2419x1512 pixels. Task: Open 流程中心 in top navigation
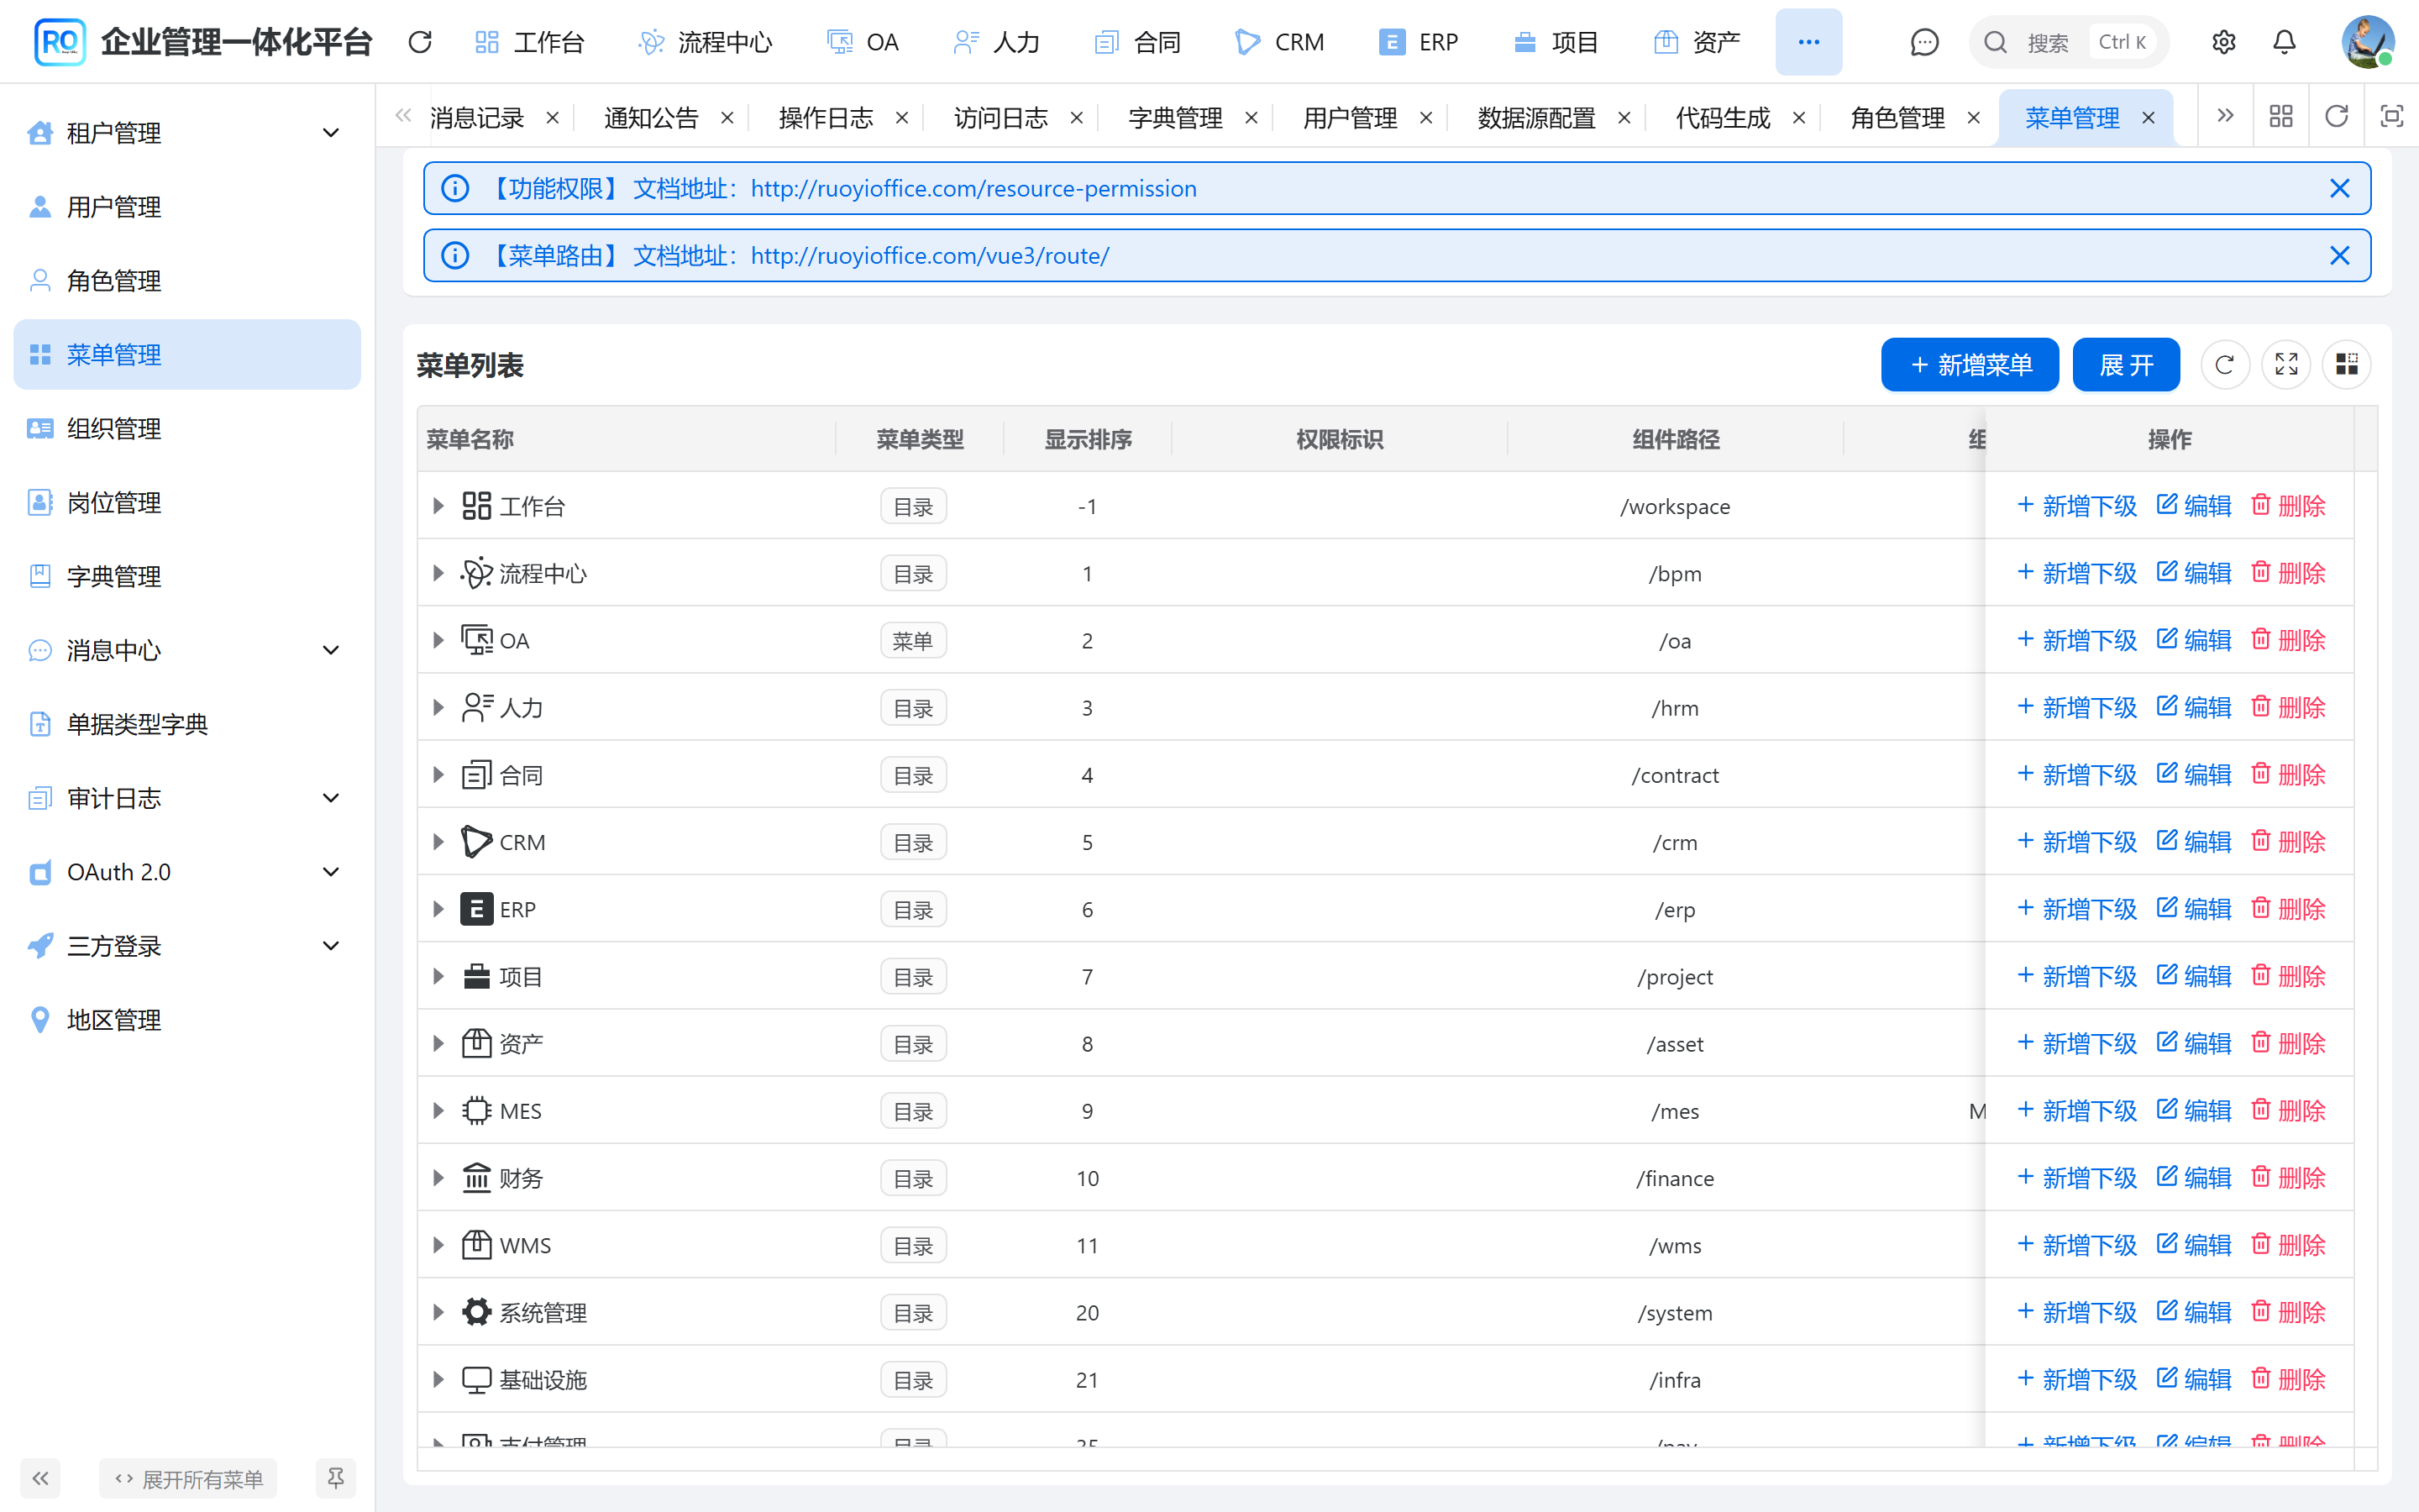(706, 42)
